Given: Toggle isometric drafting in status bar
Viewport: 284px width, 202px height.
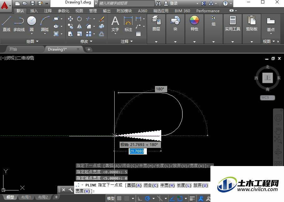Looking at the screenshot, I should coord(160,198).
